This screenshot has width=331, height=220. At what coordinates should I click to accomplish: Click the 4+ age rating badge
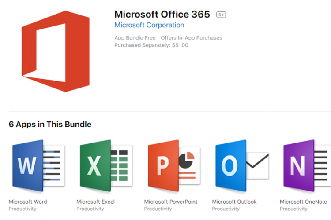point(221,15)
